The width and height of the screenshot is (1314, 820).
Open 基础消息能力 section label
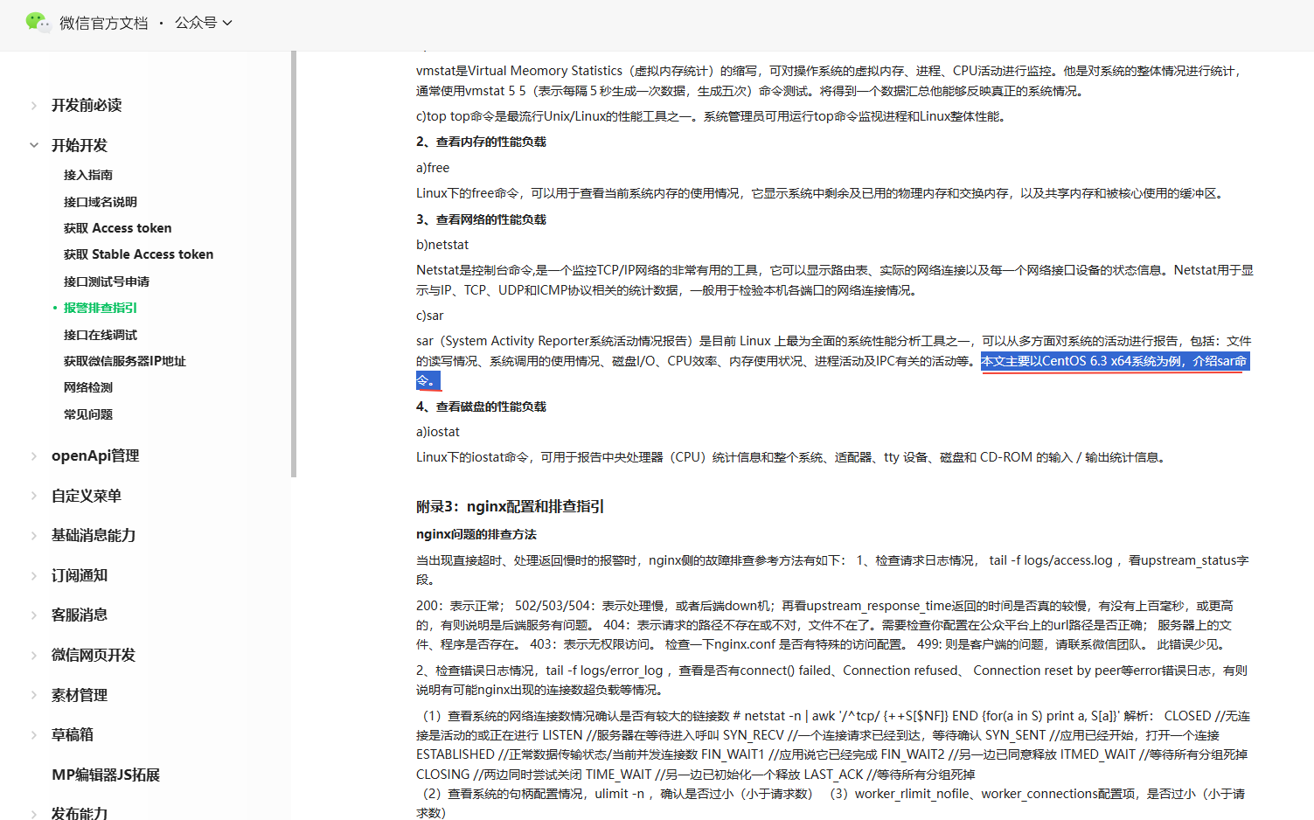[94, 535]
